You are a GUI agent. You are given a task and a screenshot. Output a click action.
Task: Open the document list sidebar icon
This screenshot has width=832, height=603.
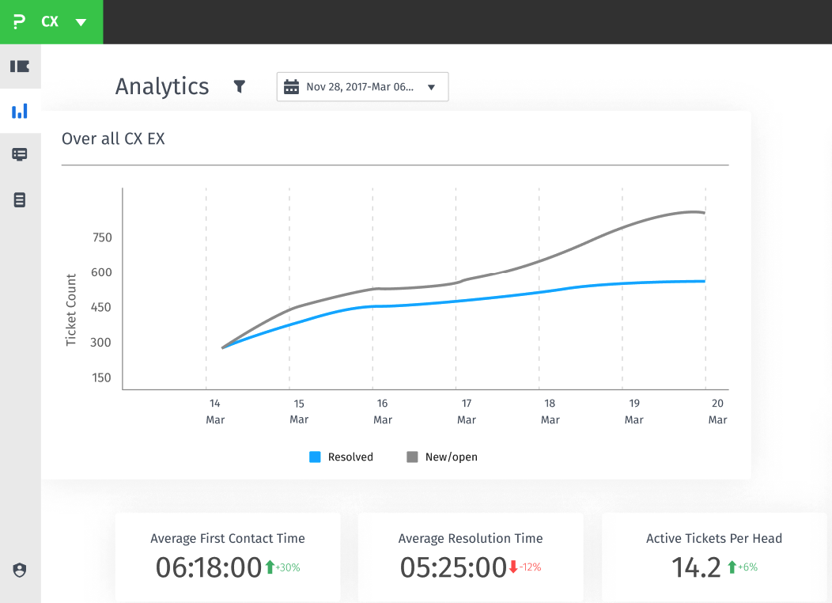[20, 200]
